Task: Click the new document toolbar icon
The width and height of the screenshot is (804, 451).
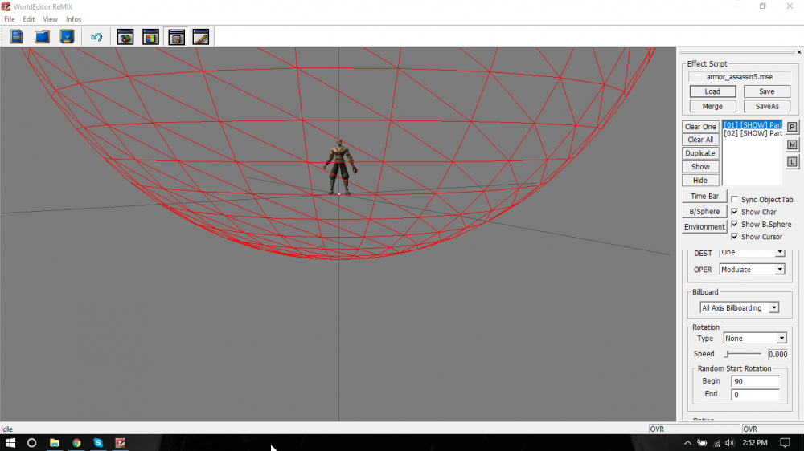Action: (x=16, y=37)
